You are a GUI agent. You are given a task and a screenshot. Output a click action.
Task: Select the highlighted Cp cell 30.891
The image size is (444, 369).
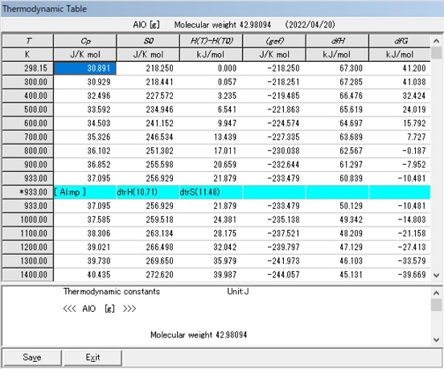[x=85, y=68]
